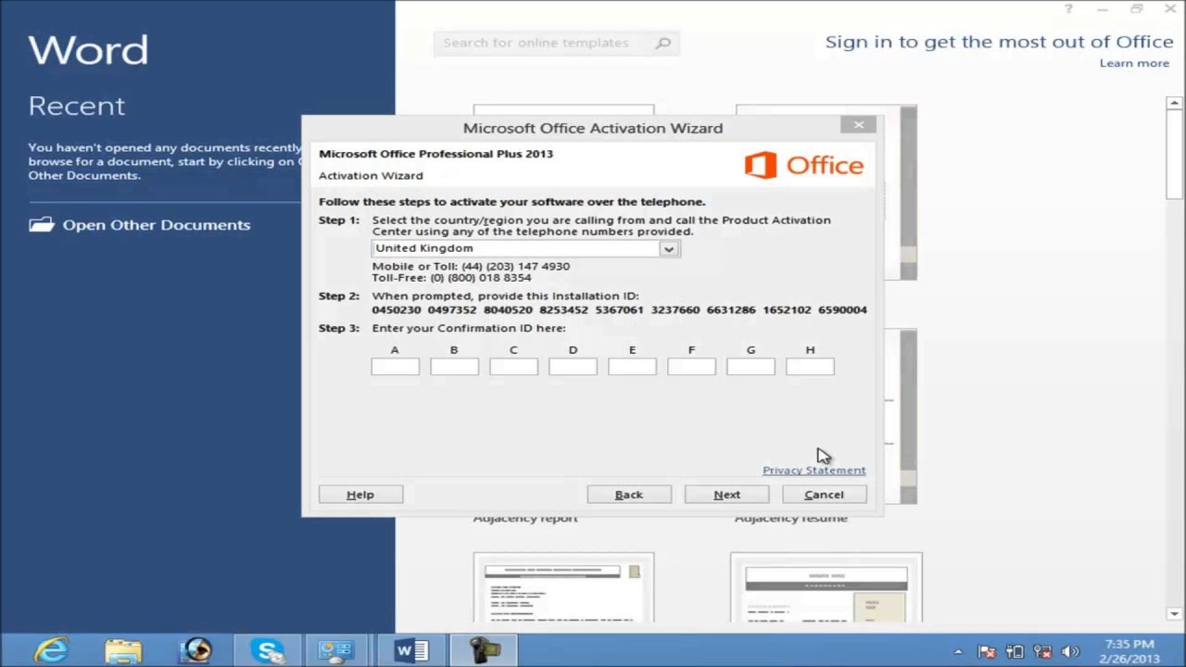Click Confirmation ID field G
The height and width of the screenshot is (667, 1186).
click(751, 367)
